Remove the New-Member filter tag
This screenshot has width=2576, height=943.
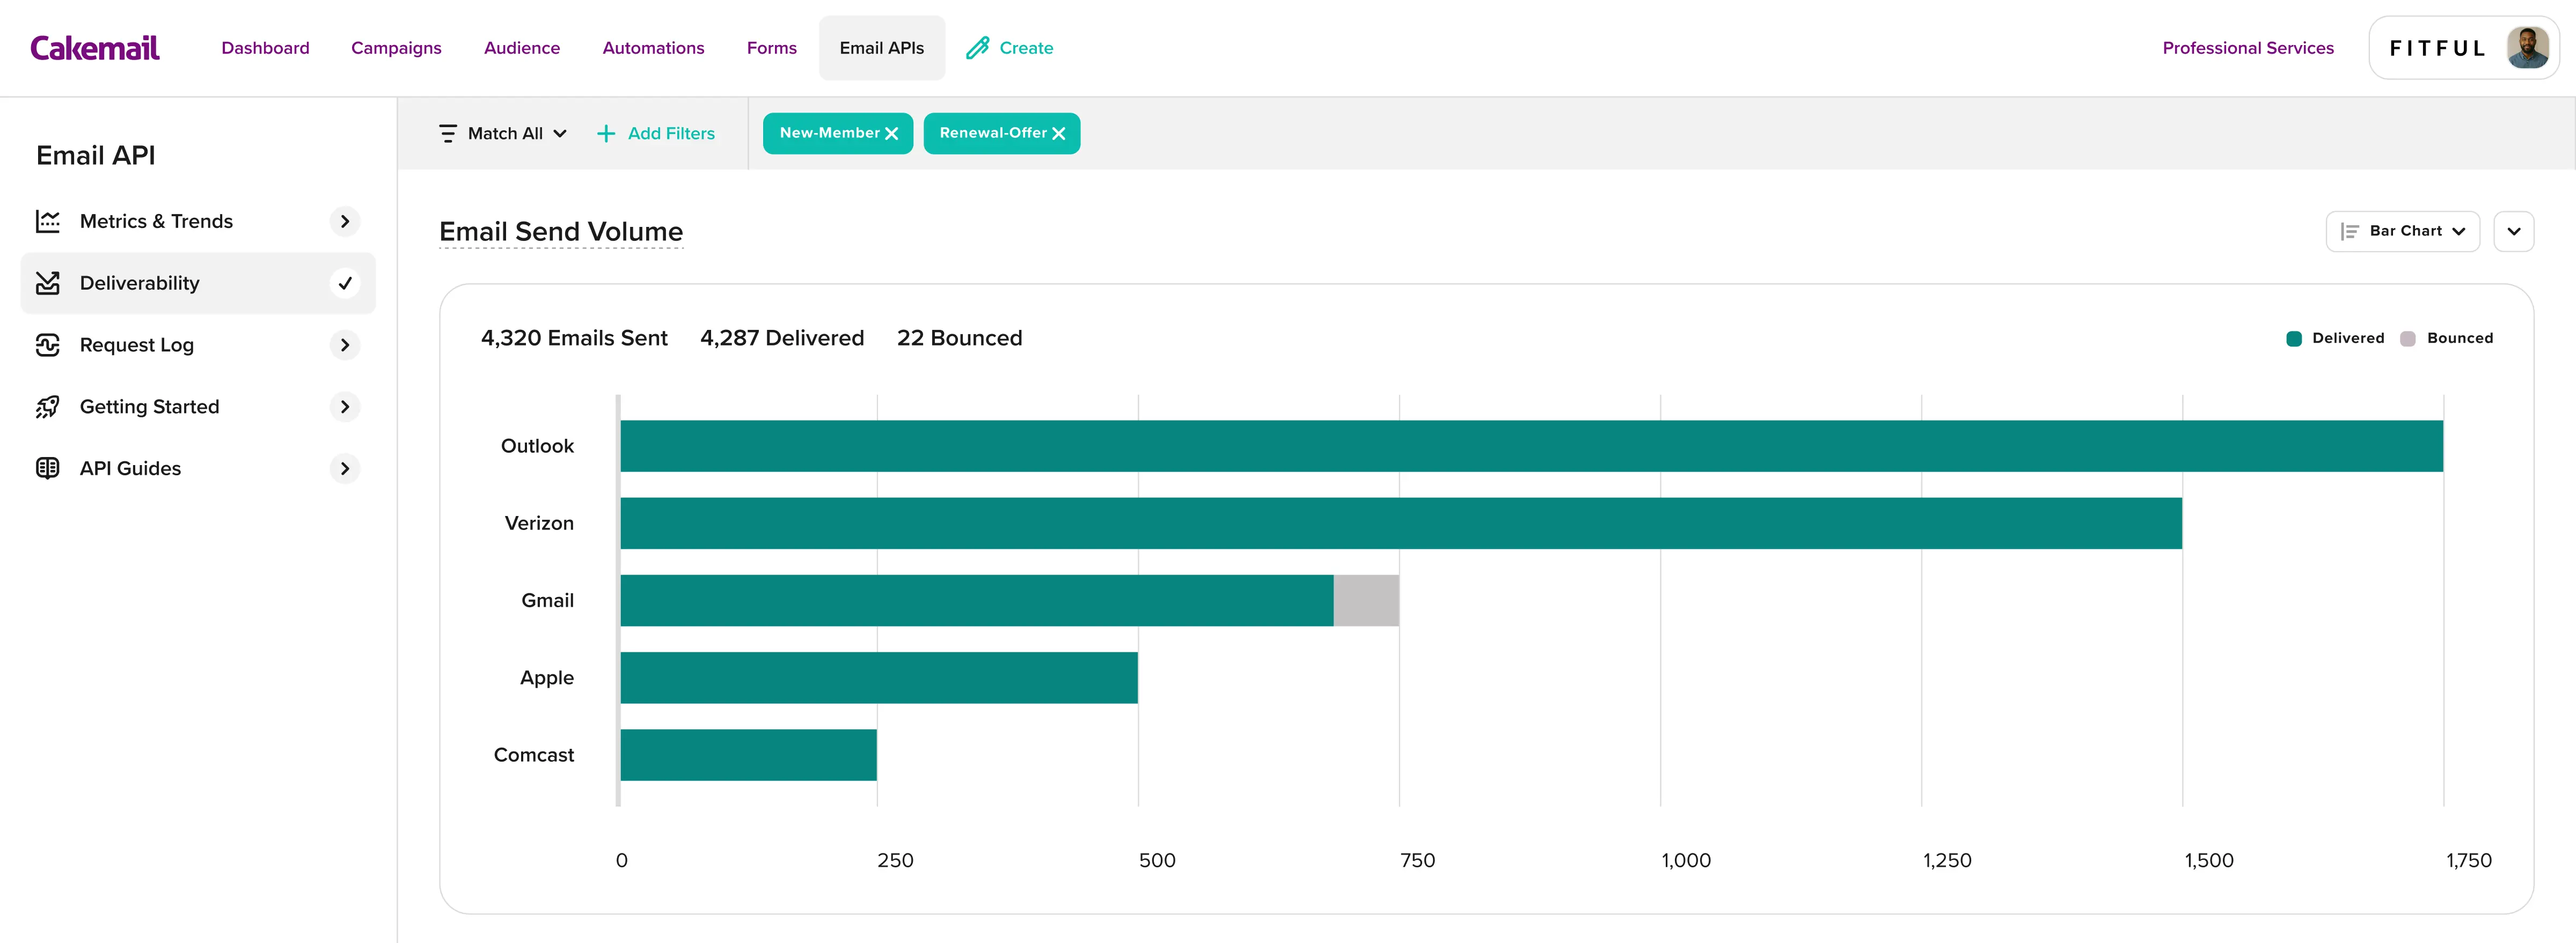(892, 134)
